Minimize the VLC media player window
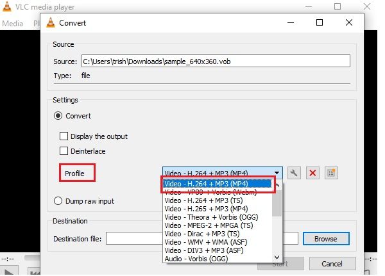 (309, 6)
